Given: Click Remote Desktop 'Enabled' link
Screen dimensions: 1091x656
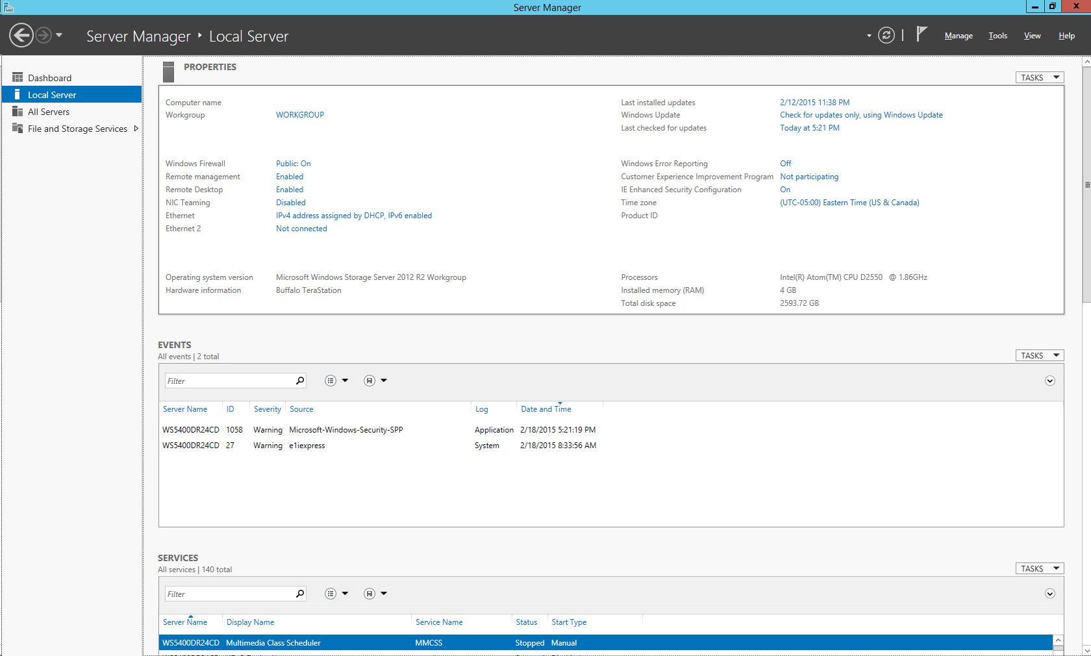Looking at the screenshot, I should click(290, 190).
